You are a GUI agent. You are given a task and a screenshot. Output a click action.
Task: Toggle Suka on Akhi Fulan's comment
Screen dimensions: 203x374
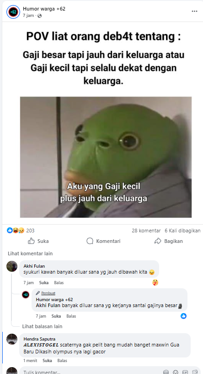click(x=44, y=283)
